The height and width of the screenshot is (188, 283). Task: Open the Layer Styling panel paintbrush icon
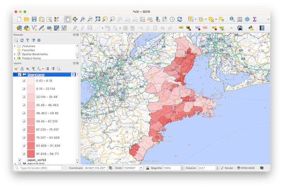tap(16, 69)
